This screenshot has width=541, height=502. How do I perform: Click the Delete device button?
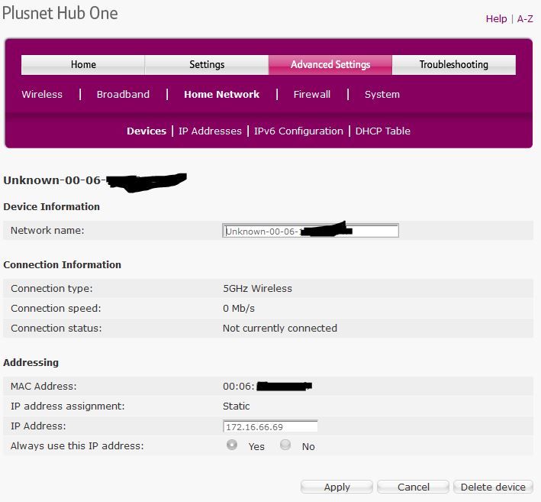[x=493, y=487]
